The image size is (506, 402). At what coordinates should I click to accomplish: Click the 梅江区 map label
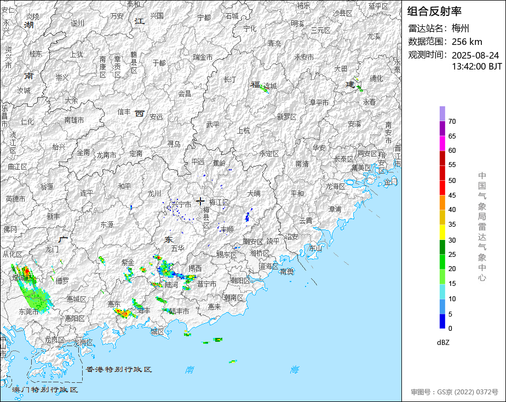[x=219, y=202]
